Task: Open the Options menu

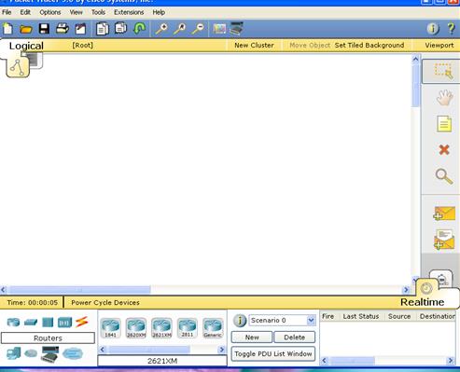Action: point(49,12)
